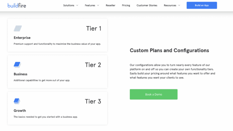Click the Enterprise tier gray layer icon
The height and width of the screenshot is (131, 233).
(18, 29)
